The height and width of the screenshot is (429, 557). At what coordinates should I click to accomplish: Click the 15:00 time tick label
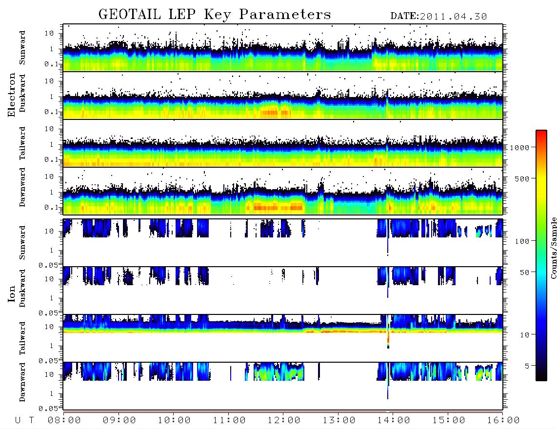pos(449,420)
